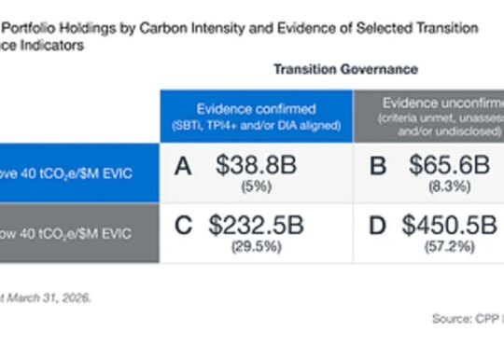Click the $450.5B value

pyautogui.click(x=450, y=225)
